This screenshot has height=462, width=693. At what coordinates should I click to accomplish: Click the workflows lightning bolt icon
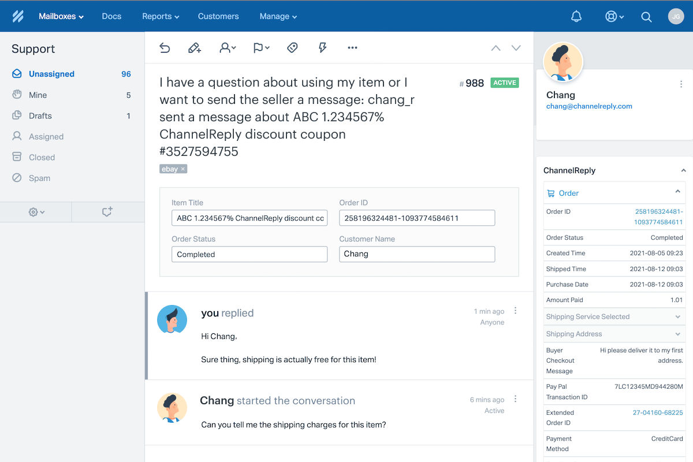323,48
